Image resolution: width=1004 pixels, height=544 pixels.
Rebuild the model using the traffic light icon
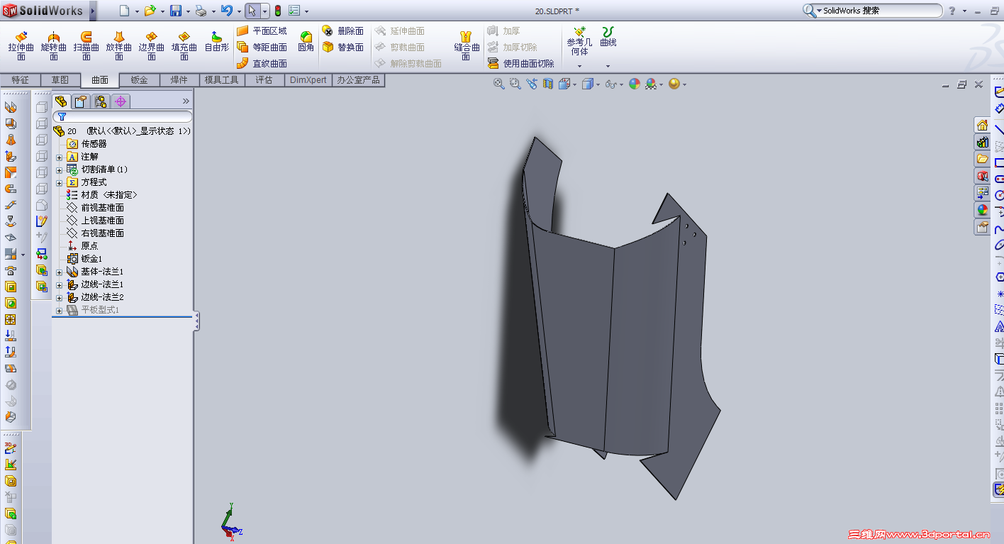(x=278, y=11)
